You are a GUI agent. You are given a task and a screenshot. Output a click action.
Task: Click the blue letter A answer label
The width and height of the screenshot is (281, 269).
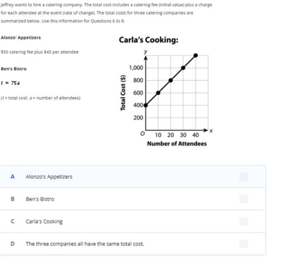click(12, 177)
